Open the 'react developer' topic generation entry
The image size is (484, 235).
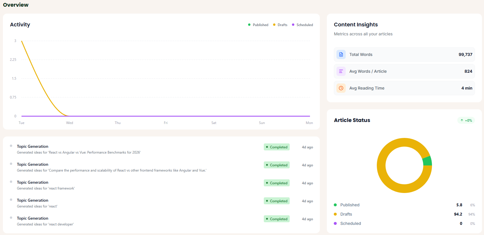click(33, 218)
